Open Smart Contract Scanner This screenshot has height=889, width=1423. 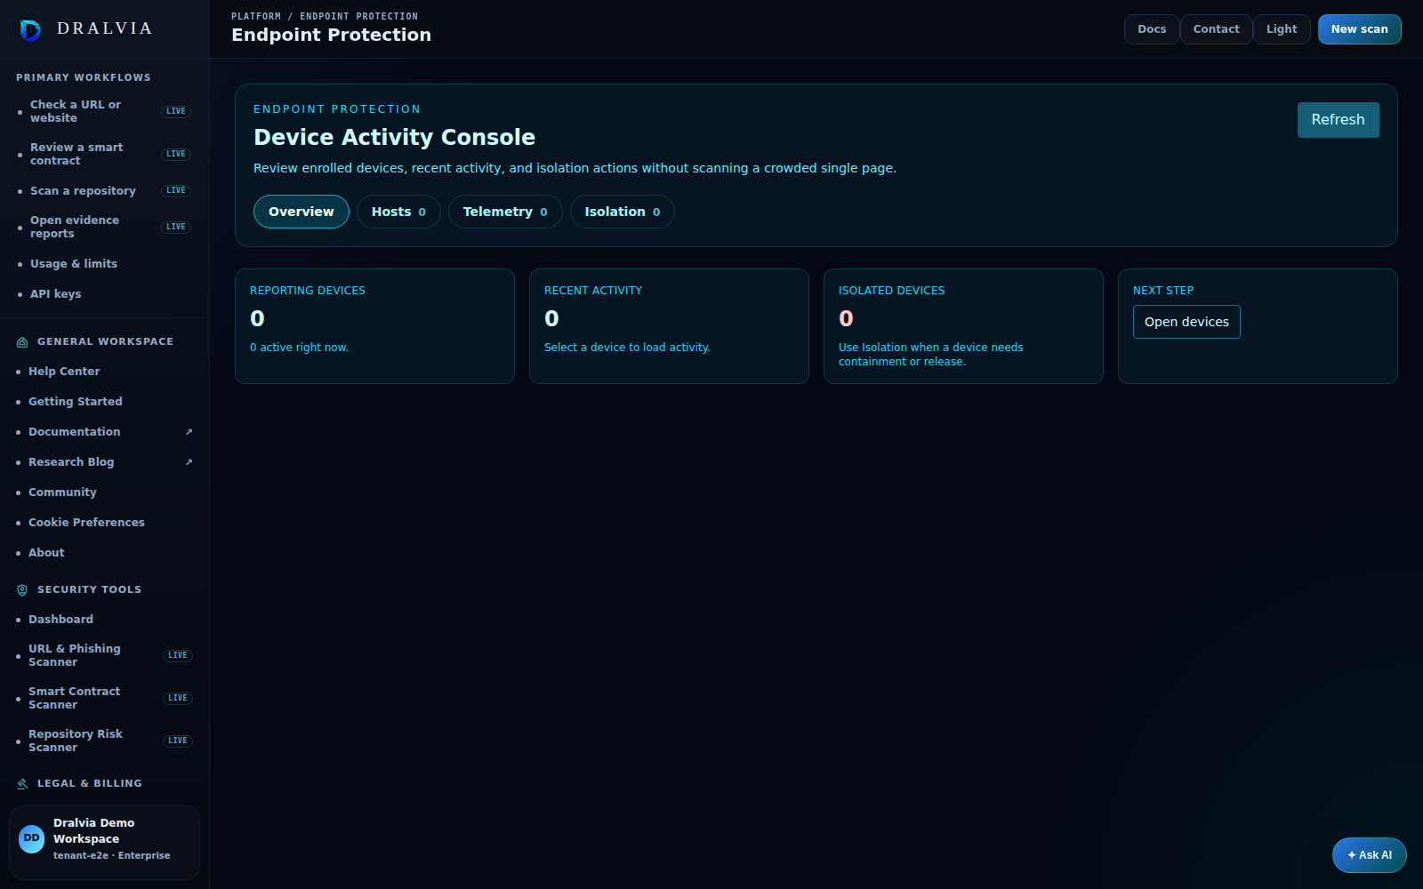tap(104, 698)
